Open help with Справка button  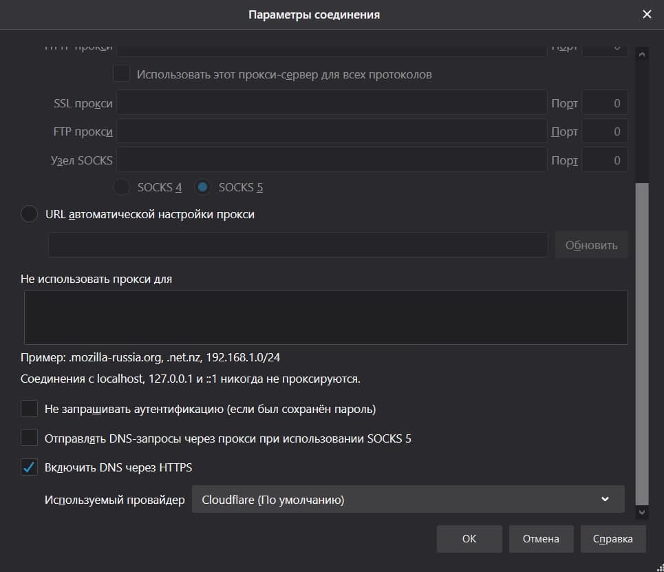612,539
